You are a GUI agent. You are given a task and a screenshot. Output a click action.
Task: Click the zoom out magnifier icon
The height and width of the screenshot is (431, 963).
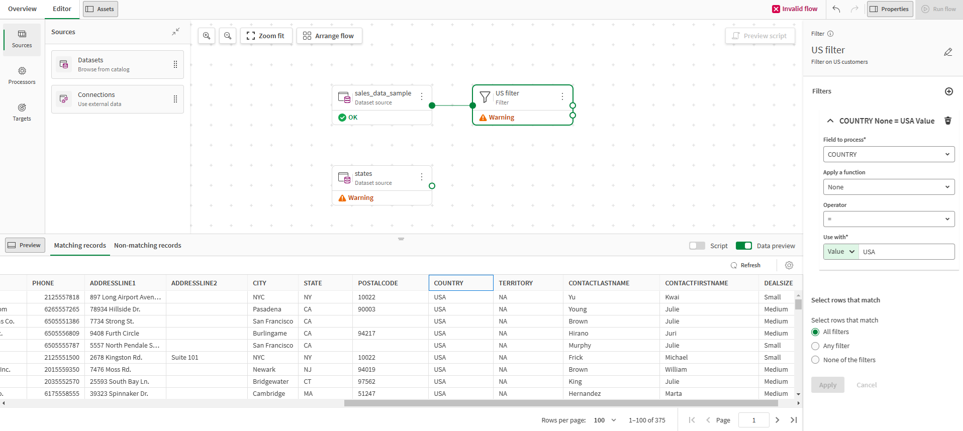click(x=228, y=36)
